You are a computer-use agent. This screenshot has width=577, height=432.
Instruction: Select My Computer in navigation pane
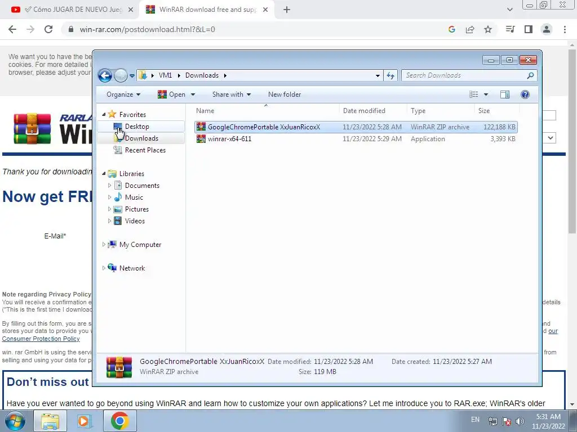click(x=140, y=244)
